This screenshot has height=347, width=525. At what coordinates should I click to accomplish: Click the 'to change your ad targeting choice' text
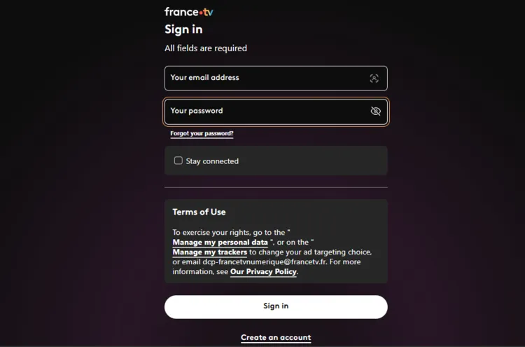(x=311, y=252)
